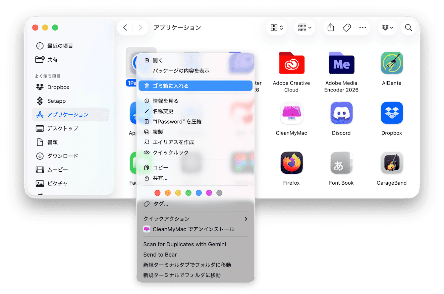
Task: Apply the red tag color
Action: [x=157, y=193]
